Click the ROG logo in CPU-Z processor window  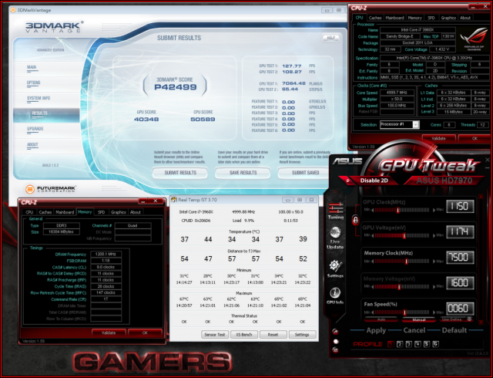click(x=475, y=40)
